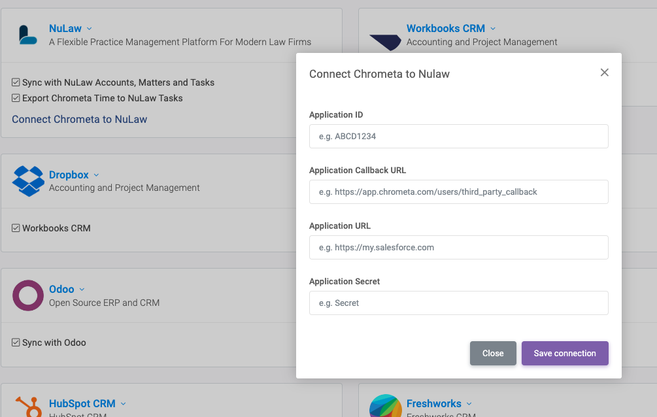Focus the Application ID input field
The height and width of the screenshot is (417, 657).
[x=458, y=137]
